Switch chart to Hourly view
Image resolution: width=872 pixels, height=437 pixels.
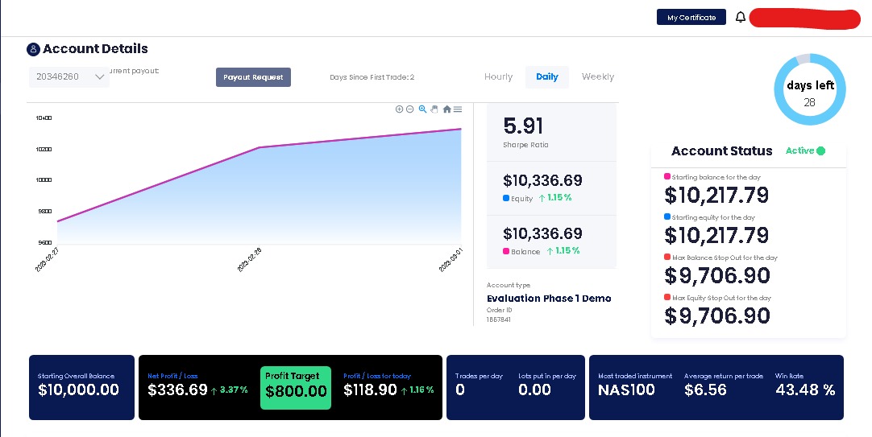(498, 77)
